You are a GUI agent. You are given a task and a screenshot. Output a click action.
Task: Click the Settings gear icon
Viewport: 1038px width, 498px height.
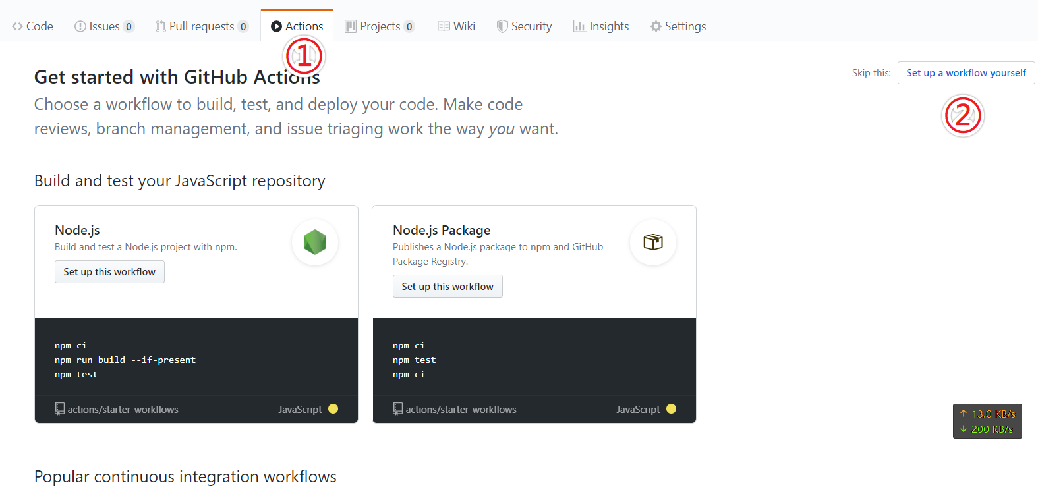656,26
